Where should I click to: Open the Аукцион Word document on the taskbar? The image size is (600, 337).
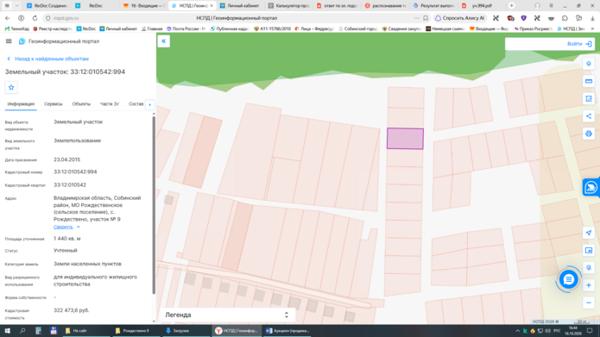point(287,331)
